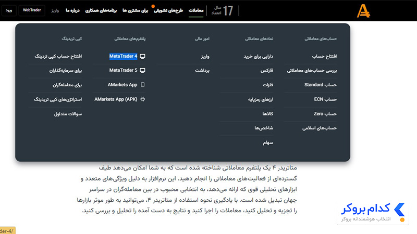This screenshot has width=417, height=234.
Task: Click the کدام بروکر logo badge
Action: coord(373,213)
